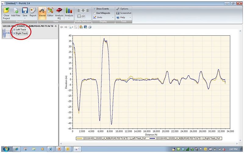
Task: Select file 121116-H01_131021 T1 & T2 - 1 header
Action: point(29,26)
